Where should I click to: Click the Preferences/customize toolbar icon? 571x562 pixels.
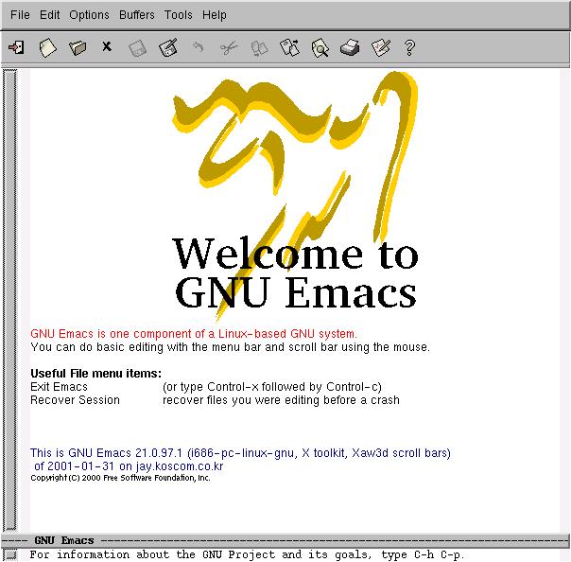tap(381, 47)
